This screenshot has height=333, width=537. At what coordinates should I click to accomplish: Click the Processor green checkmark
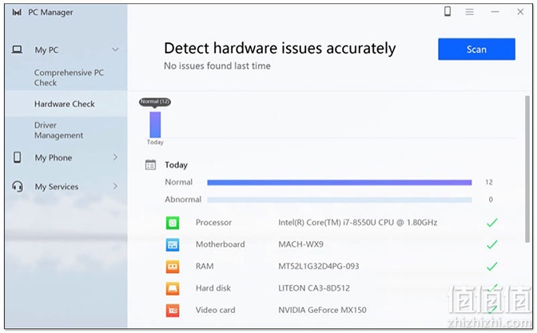pyautogui.click(x=491, y=223)
